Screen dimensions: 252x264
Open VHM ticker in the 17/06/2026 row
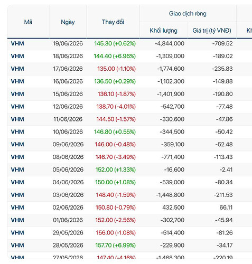(x=17, y=69)
